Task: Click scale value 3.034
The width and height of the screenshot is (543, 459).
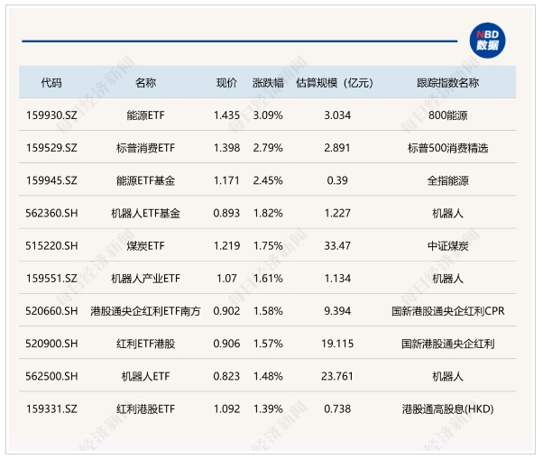Action: (x=337, y=115)
